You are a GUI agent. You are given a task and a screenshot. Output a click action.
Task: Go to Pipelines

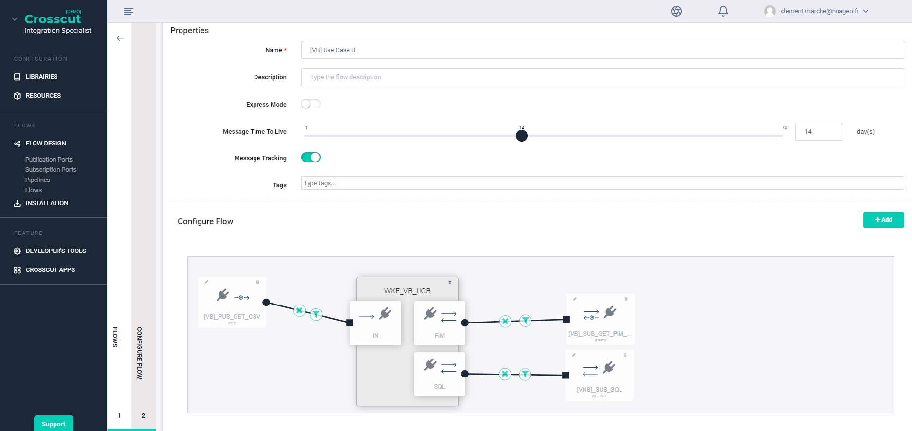[37, 180]
